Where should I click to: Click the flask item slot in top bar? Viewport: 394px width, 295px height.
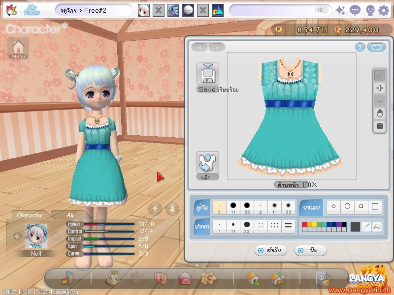(x=218, y=10)
